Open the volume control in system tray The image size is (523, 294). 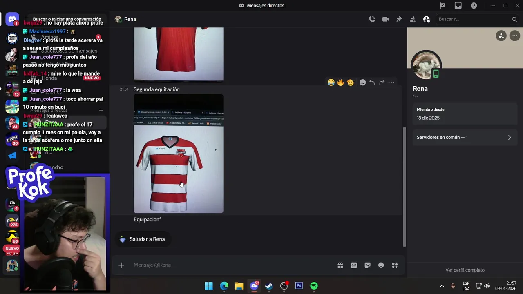487,286
